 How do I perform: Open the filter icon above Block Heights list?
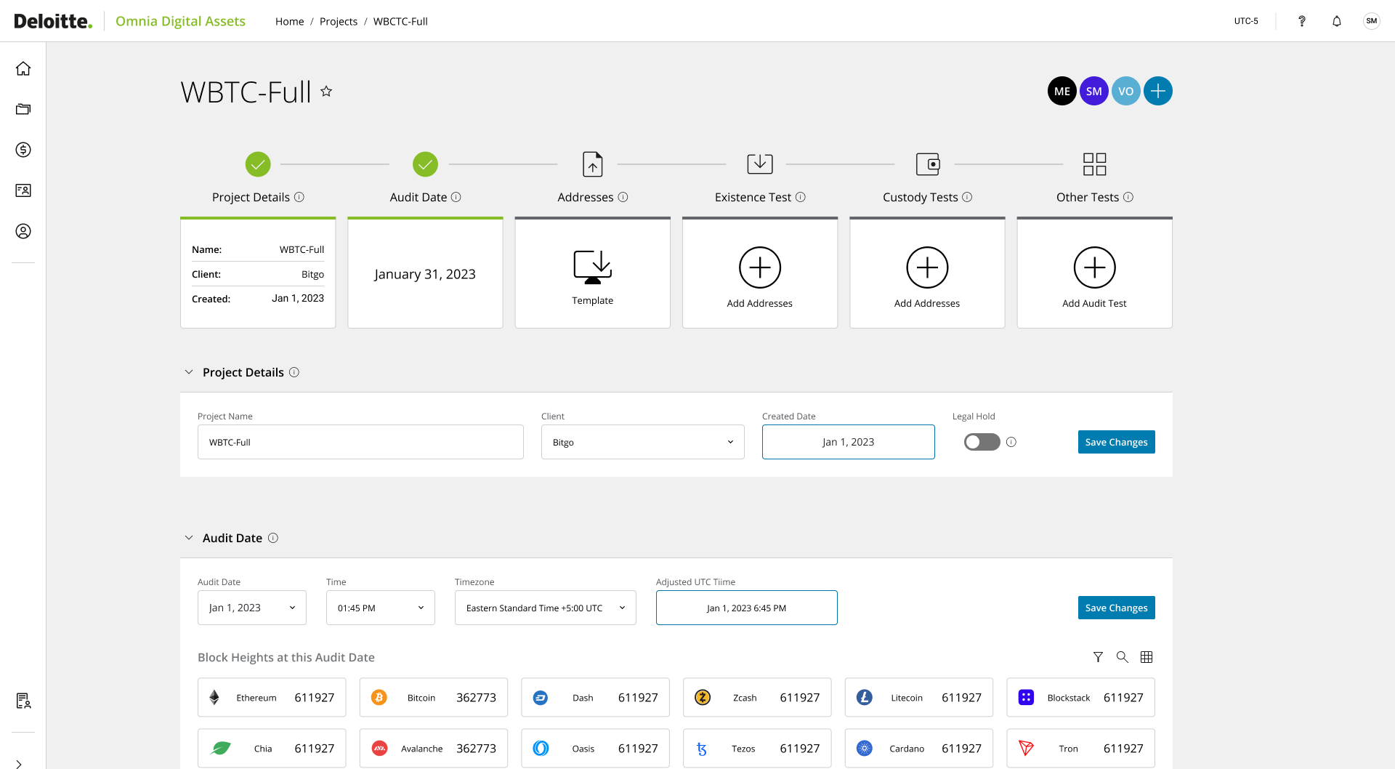(1098, 657)
